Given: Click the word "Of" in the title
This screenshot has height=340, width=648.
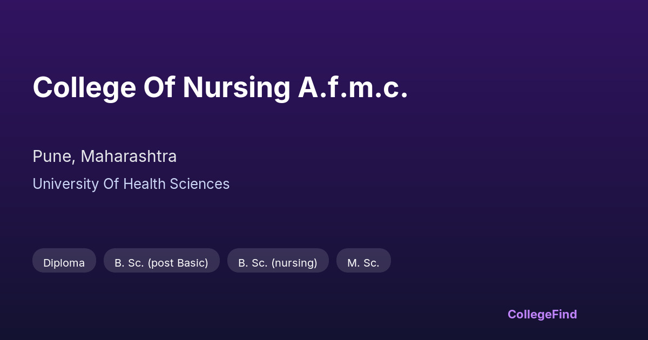Looking at the screenshot, I should coord(159,87).
